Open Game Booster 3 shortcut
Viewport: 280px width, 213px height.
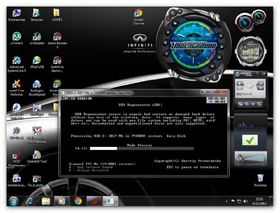click(57, 40)
